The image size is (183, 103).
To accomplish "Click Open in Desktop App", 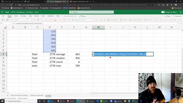I will (70, 16).
